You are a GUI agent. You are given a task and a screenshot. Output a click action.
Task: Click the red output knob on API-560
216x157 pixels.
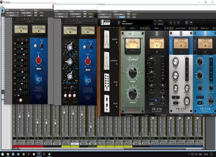coord(39,60)
